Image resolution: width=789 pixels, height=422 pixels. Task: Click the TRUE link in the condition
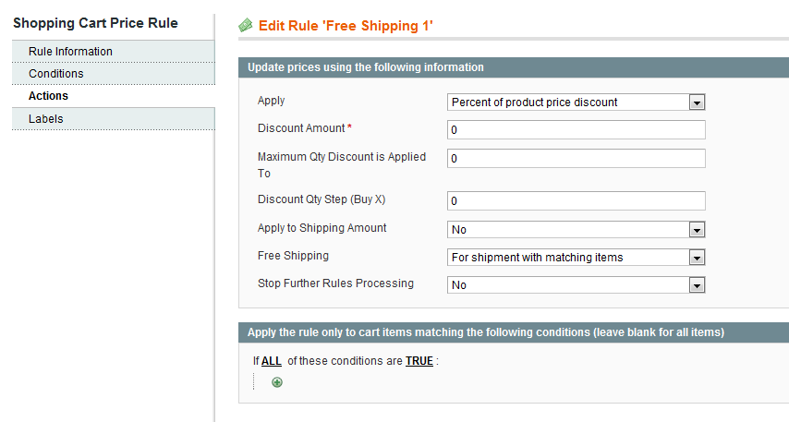click(419, 361)
